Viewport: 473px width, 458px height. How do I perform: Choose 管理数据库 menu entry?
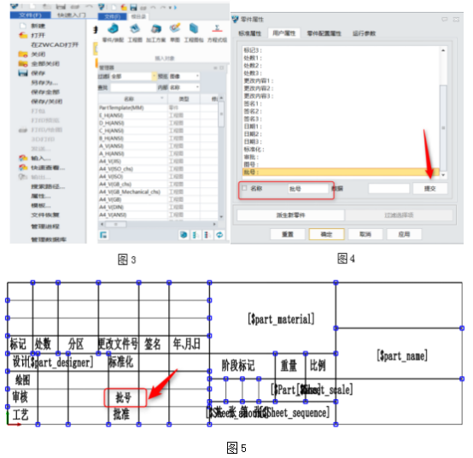49,240
